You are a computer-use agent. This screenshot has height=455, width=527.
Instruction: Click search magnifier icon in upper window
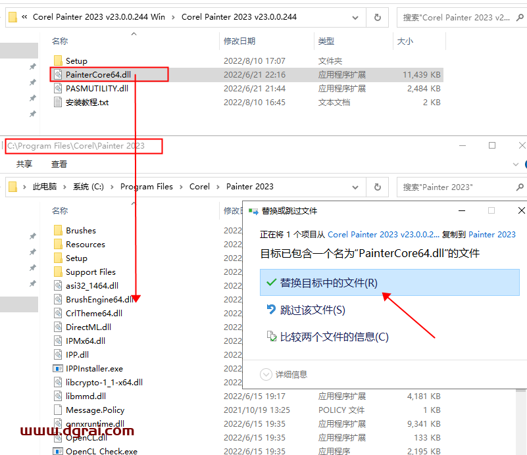(520, 17)
